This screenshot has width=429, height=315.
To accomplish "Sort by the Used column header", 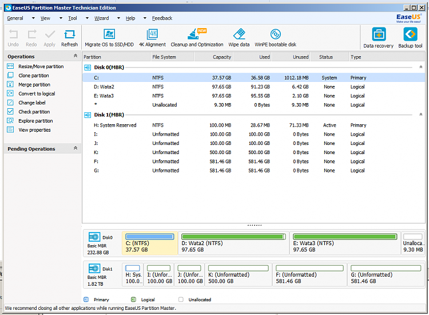I will coord(252,57).
